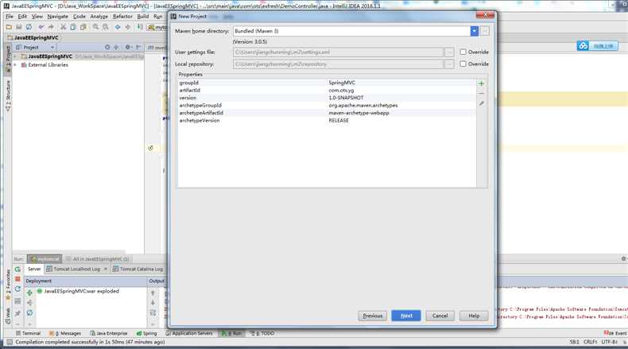Open the Navigate menu
This screenshot has height=349, width=628.
coord(58,17)
